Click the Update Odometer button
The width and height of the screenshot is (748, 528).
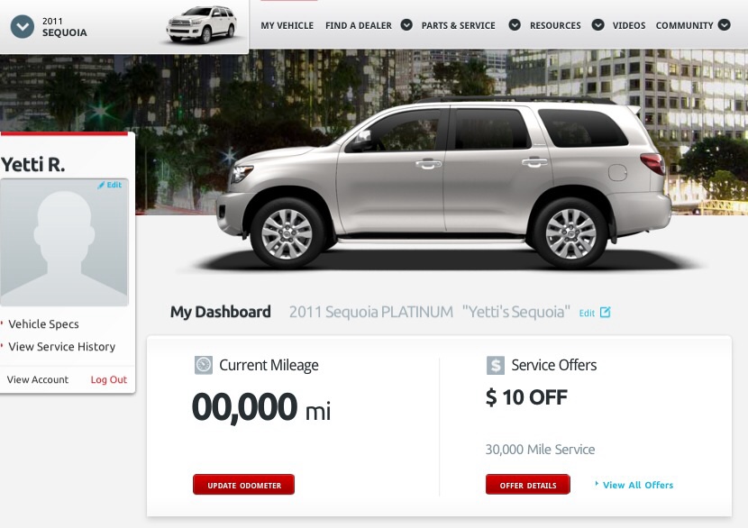[243, 485]
